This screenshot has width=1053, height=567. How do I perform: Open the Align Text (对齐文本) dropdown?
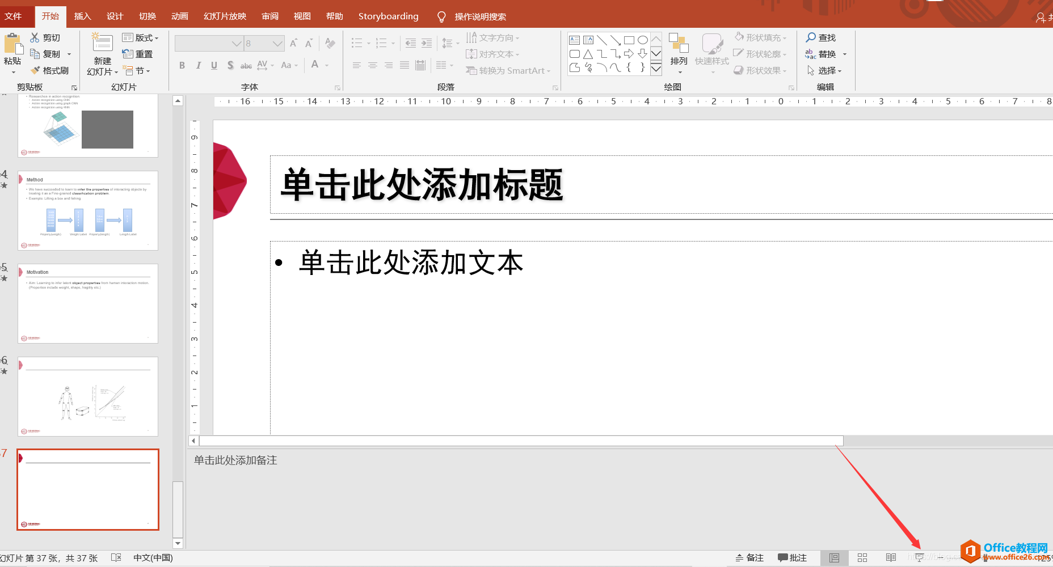[492, 54]
